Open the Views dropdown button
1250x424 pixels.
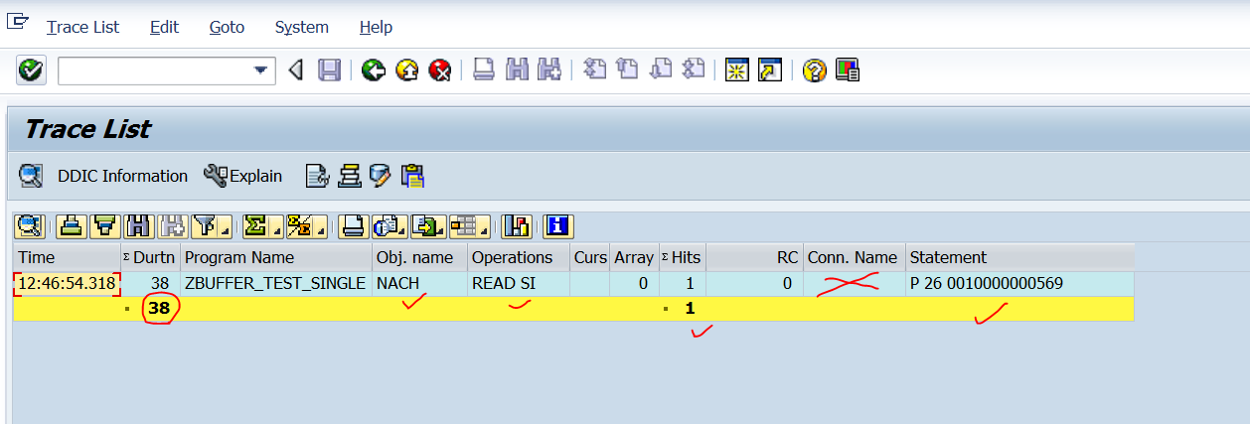point(390,226)
